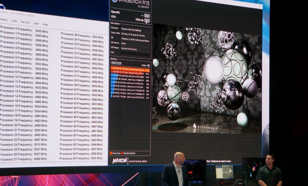The width and height of the screenshot is (308, 186).
Task: Select the Core i5-3317U ranking row
Action: tap(130, 97)
